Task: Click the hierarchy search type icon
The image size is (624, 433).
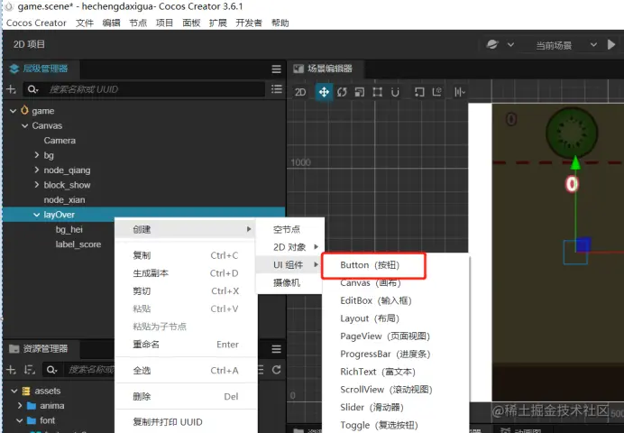Action: 32,89
